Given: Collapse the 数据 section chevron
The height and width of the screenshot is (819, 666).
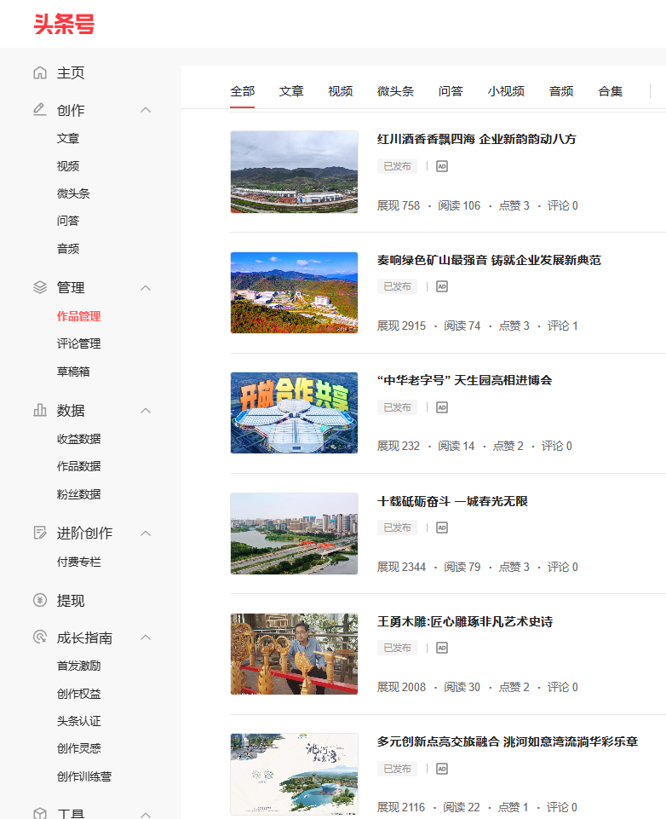Looking at the screenshot, I should pos(146,411).
